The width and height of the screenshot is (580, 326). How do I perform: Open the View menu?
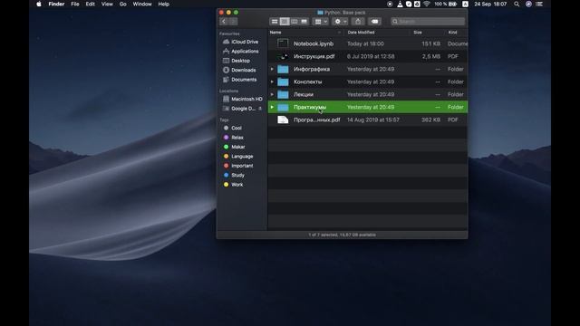107,4
